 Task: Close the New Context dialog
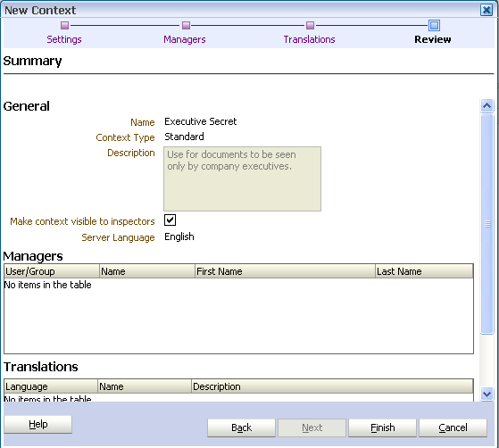tap(487, 10)
